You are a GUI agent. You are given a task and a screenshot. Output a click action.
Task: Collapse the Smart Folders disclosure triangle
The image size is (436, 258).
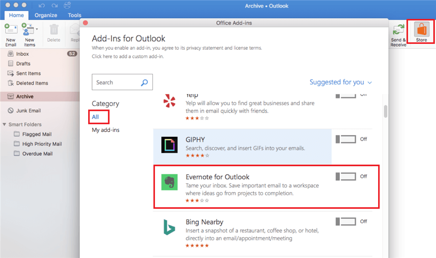pyautogui.click(x=4, y=124)
